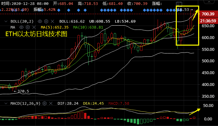Click the first blue diamond event marker
This screenshot has width=218, height=126.
pos(0,10)
